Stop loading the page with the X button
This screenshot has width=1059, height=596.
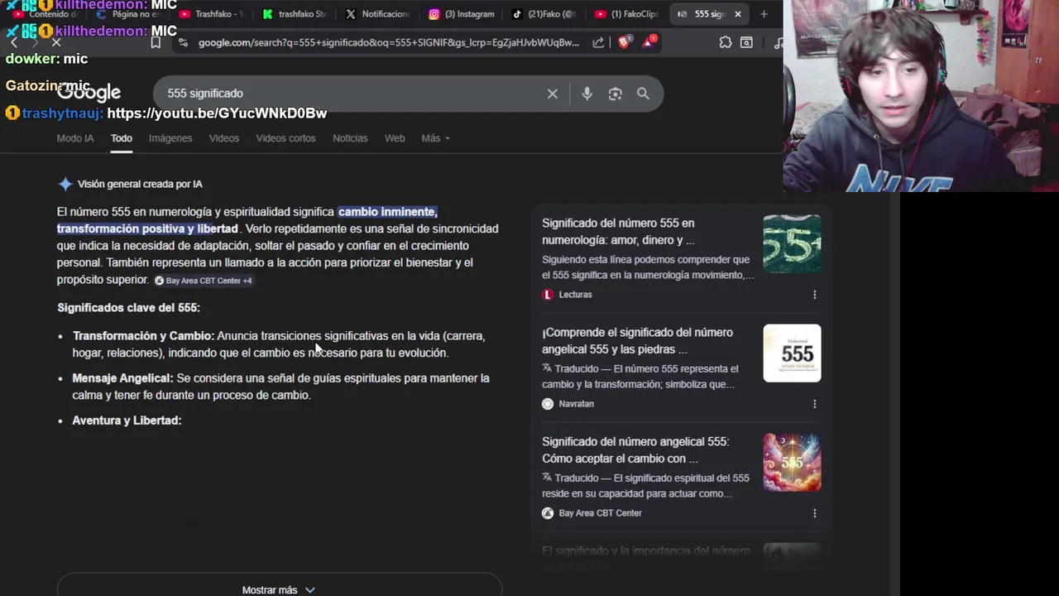pos(56,42)
